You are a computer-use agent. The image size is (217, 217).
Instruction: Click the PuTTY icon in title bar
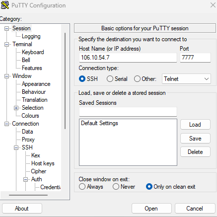[5, 5]
